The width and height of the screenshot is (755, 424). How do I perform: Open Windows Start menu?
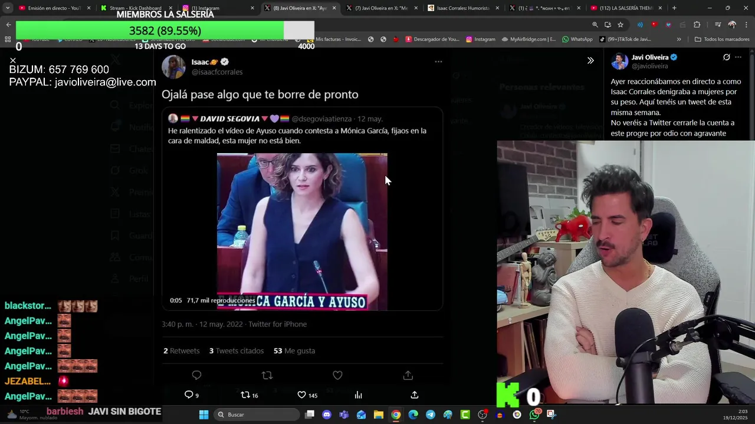click(203, 415)
